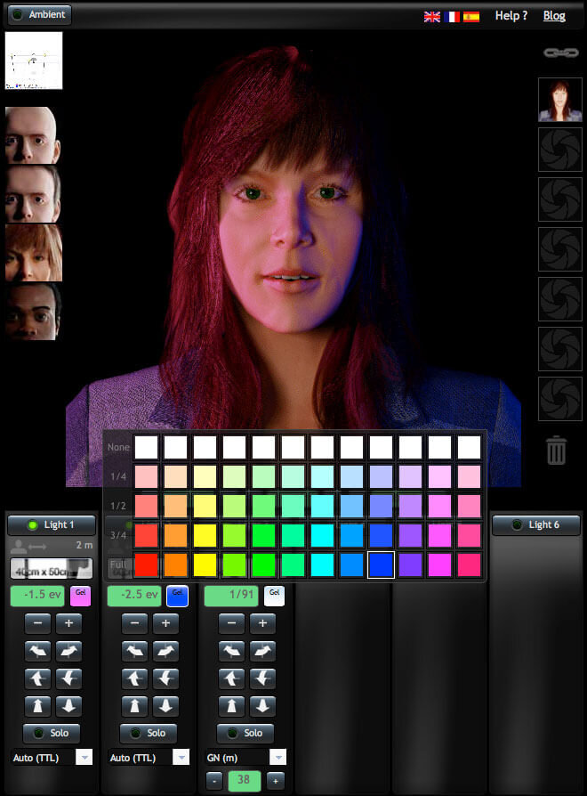Decrease guide number with the minus beside 38
The image size is (587, 796).
[214, 781]
